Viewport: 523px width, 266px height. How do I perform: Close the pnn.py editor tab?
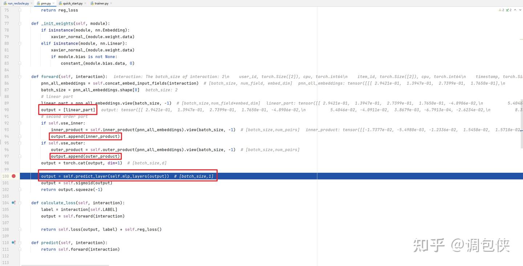coord(54,3)
